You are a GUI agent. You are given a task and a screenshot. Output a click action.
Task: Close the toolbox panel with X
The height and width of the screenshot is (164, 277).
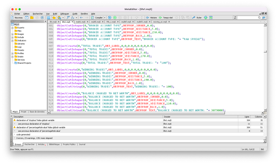click(11, 116)
